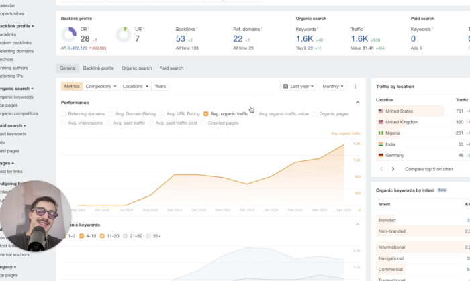The image size is (470, 281).
Task: Select the Years view button
Action: coord(160,87)
